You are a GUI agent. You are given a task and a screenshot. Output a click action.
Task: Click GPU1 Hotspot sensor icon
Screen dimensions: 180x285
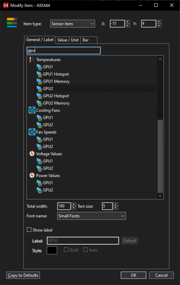click(x=39, y=74)
